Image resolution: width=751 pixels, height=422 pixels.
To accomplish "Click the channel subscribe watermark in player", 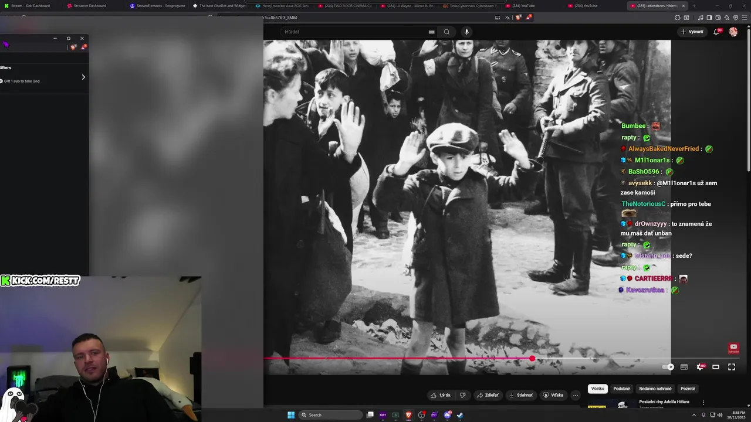I will [733, 349].
